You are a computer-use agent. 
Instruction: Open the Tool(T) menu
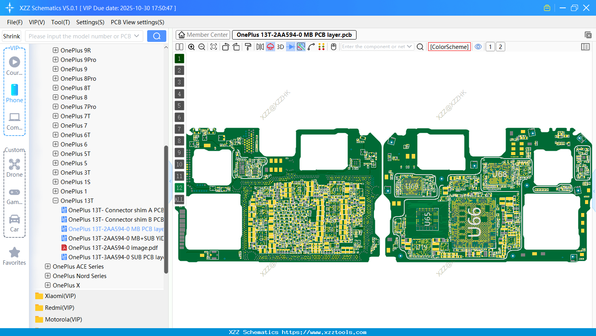pos(61,22)
